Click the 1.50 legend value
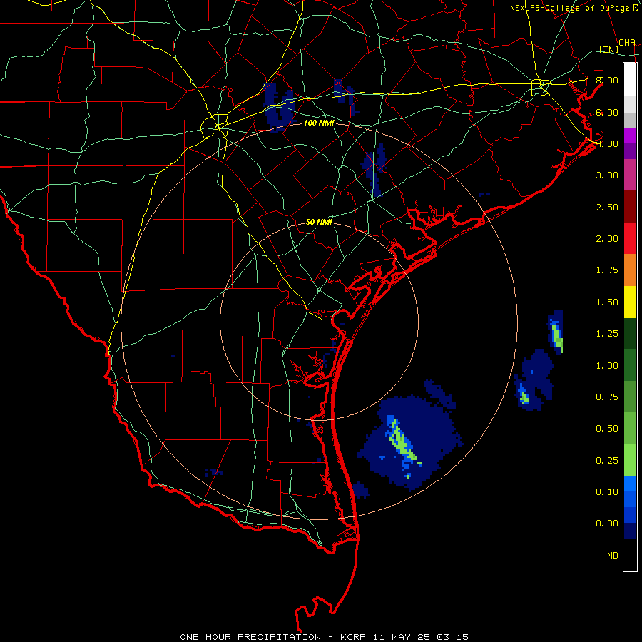 pos(607,302)
